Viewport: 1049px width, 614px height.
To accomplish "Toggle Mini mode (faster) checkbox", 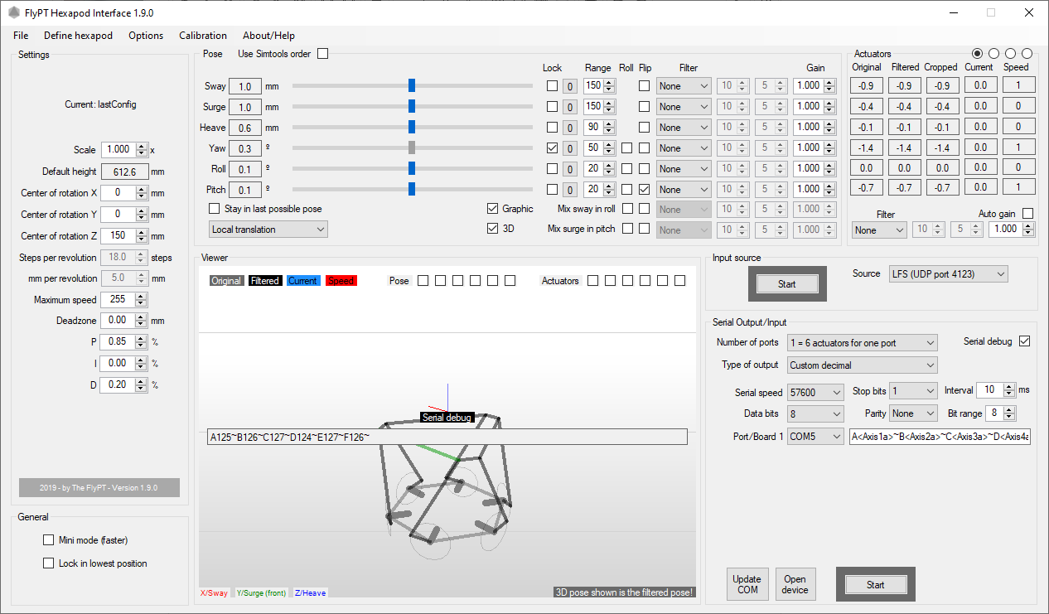I will [x=49, y=540].
